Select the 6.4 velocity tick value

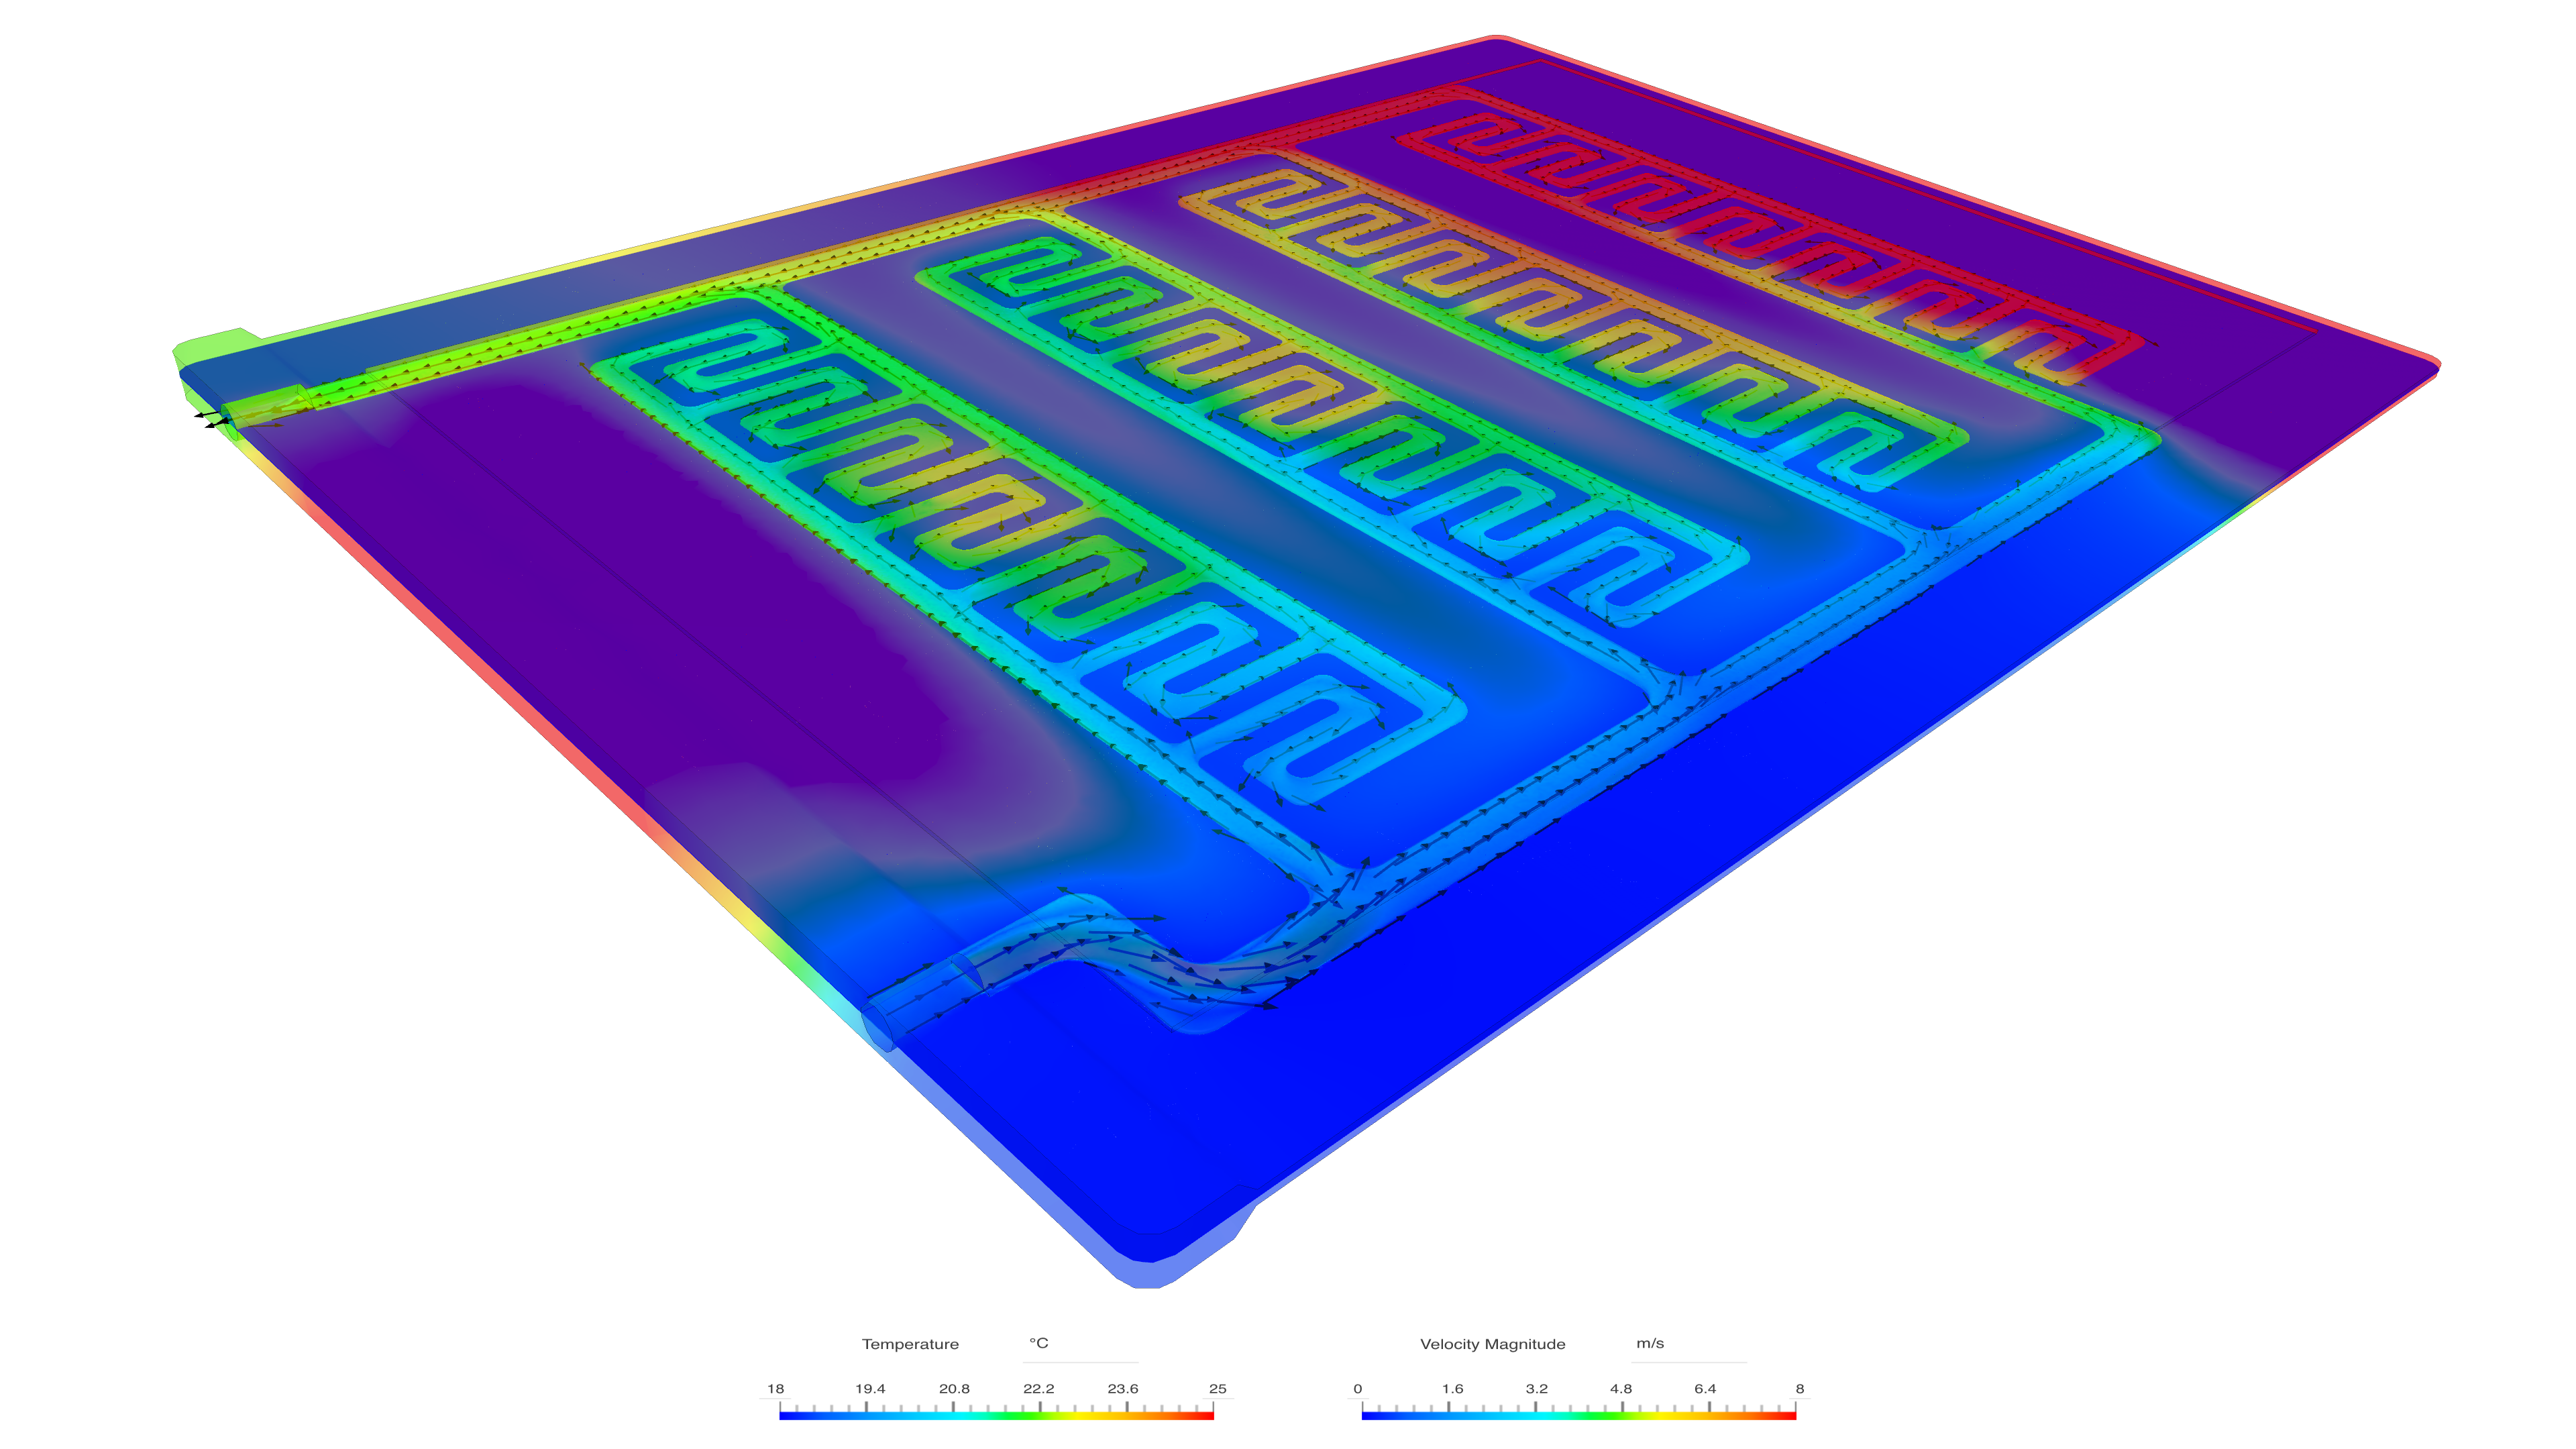(1705, 1389)
